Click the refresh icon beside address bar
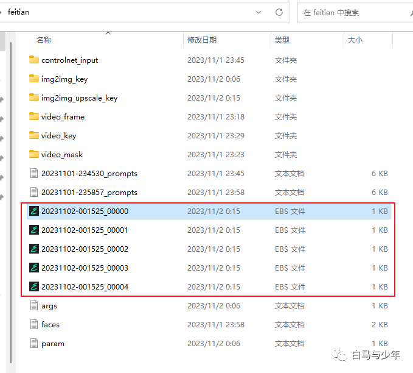This screenshot has width=413, height=373. point(279,12)
